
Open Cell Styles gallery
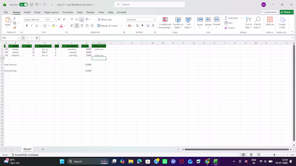188,23
